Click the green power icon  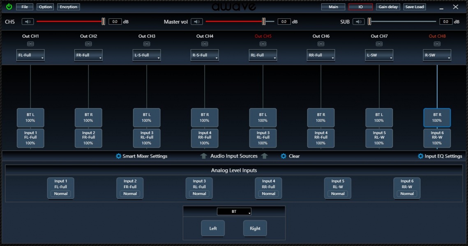[x=9, y=7]
